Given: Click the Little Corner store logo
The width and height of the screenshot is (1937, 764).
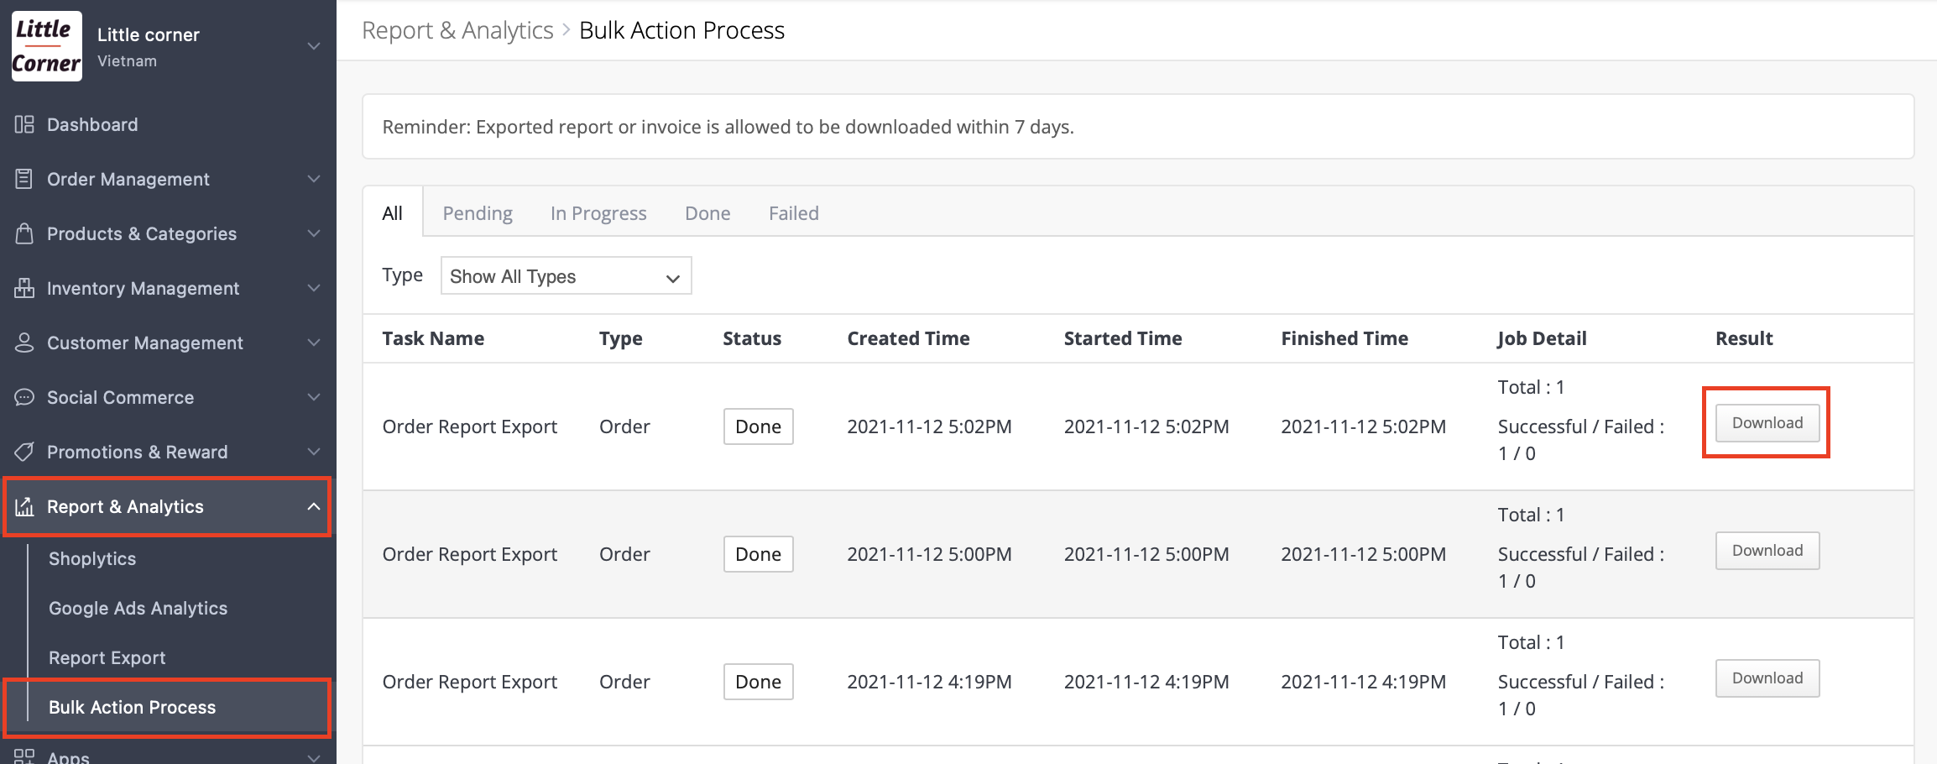Looking at the screenshot, I should pyautogui.click(x=47, y=46).
